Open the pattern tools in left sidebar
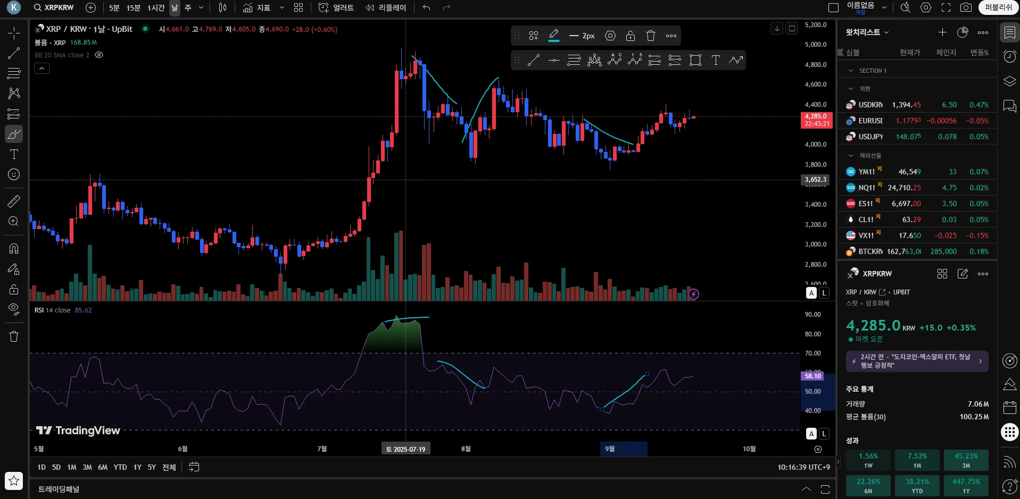 (14, 94)
